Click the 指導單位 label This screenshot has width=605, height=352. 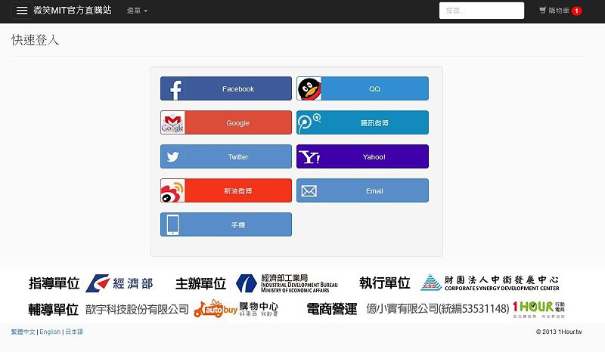pyautogui.click(x=54, y=283)
